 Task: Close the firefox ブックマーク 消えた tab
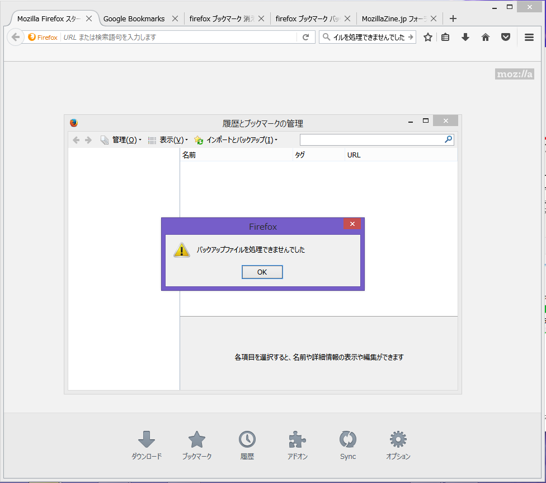pos(261,18)
